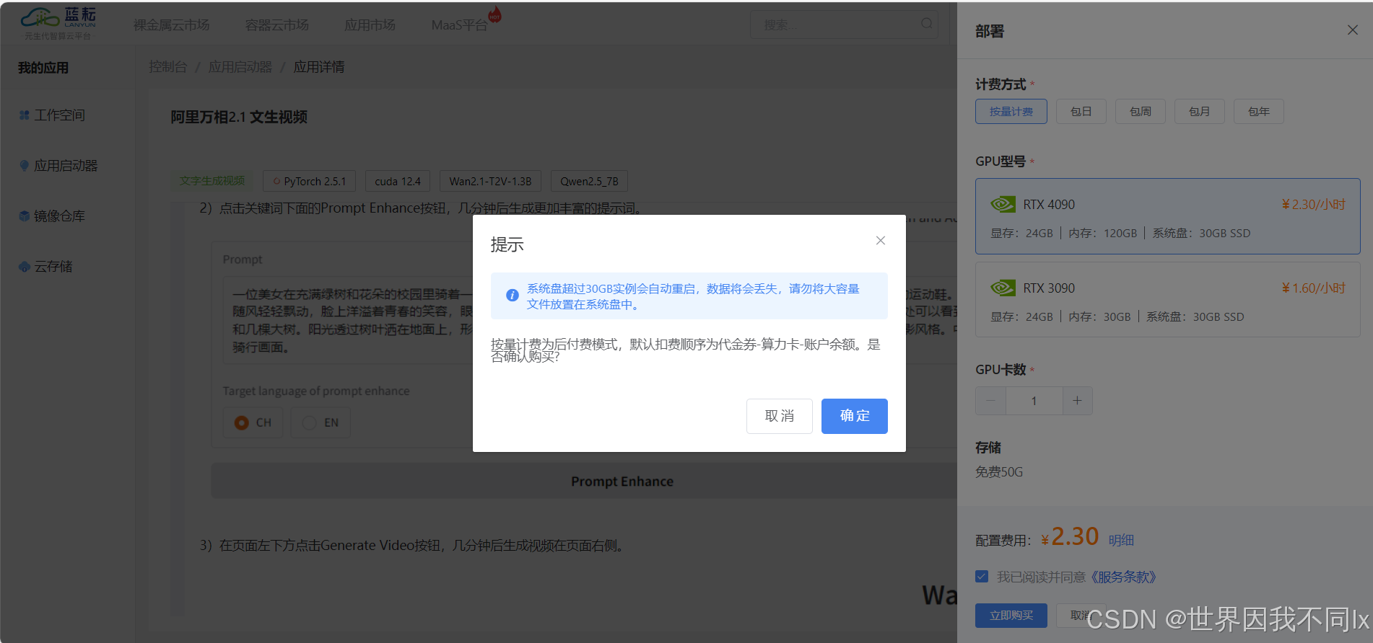The image size is (1373, 643).
Task: Click the 文字生成视频 tag
Action: pyautogui.click(x=212, y=181)
